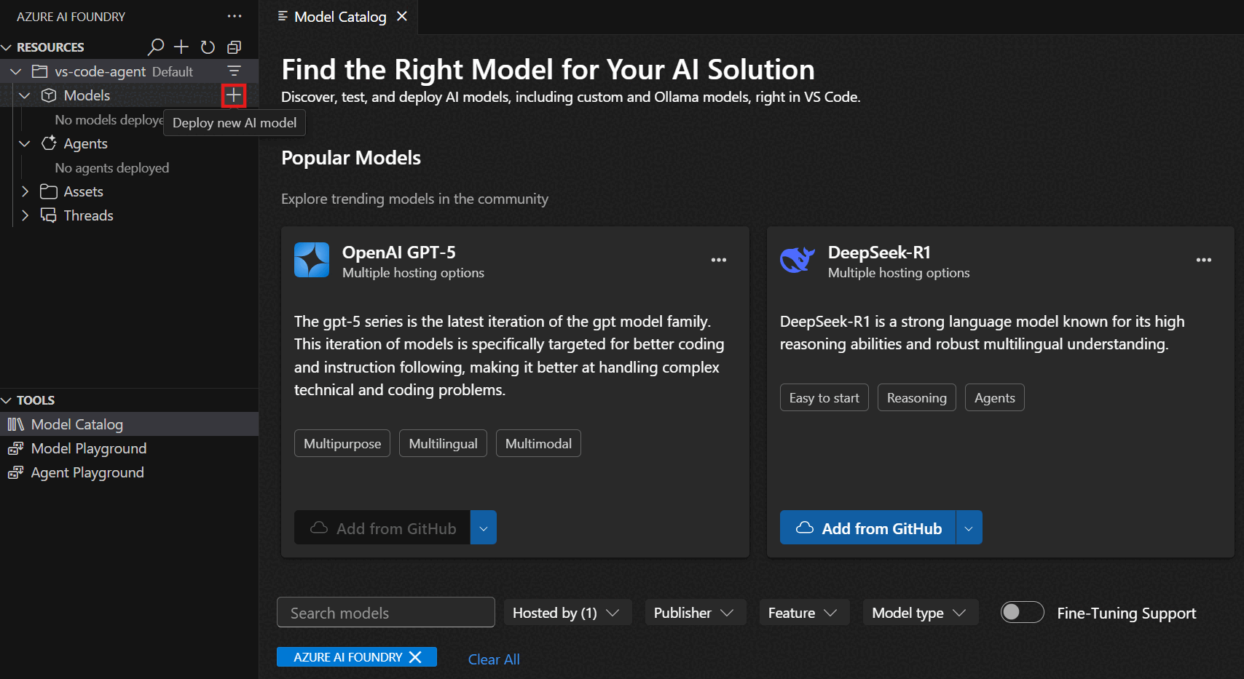Screen dimensions: 1244x679
Task: Click the Search models input field
Action: click(x=385, y=612)
